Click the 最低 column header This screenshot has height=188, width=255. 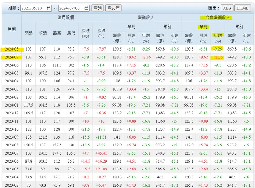point(71,33)
